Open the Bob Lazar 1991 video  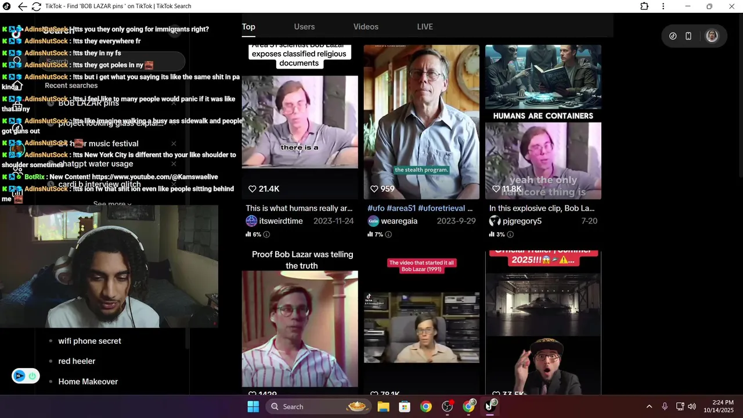point(421,322)
